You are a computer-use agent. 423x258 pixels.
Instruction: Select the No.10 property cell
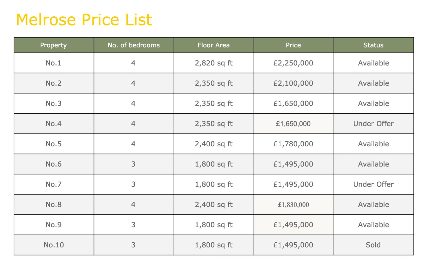tap(54, 245)
